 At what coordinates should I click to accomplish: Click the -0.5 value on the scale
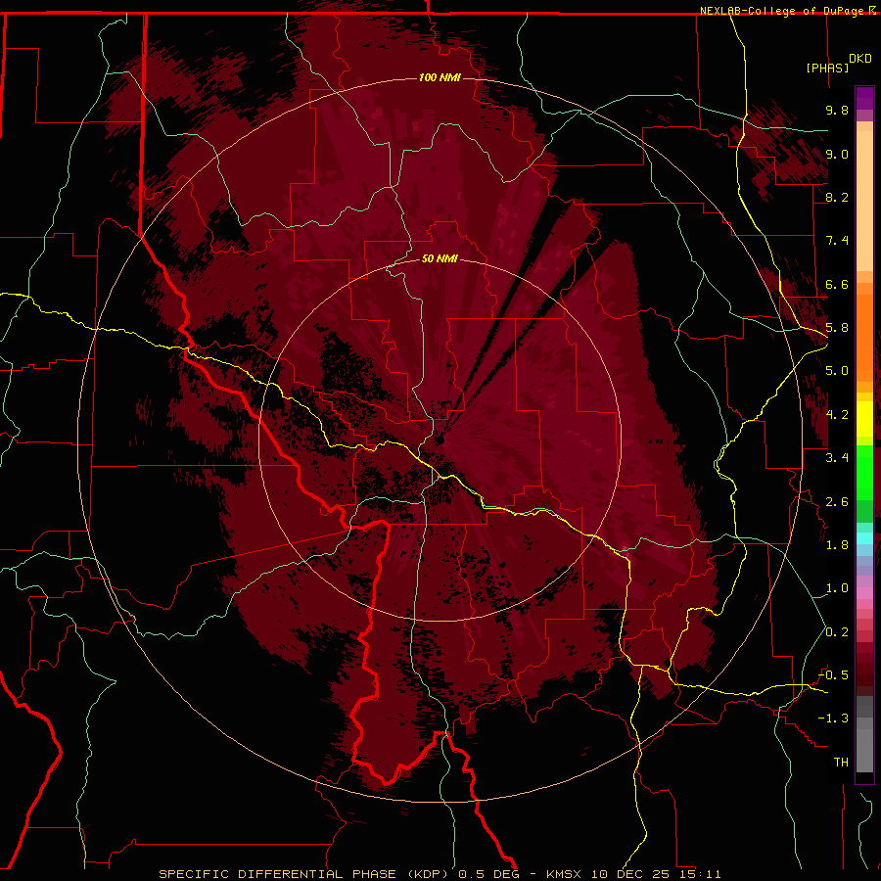(x=833, y=674)
